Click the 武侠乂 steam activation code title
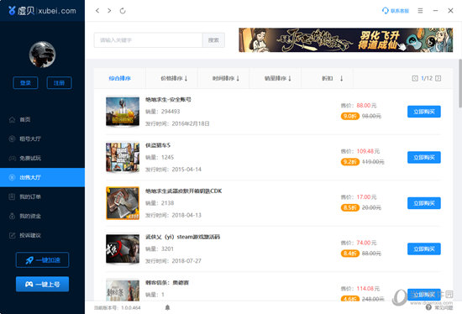Screen dimensions: 462x314 (182, 237)
